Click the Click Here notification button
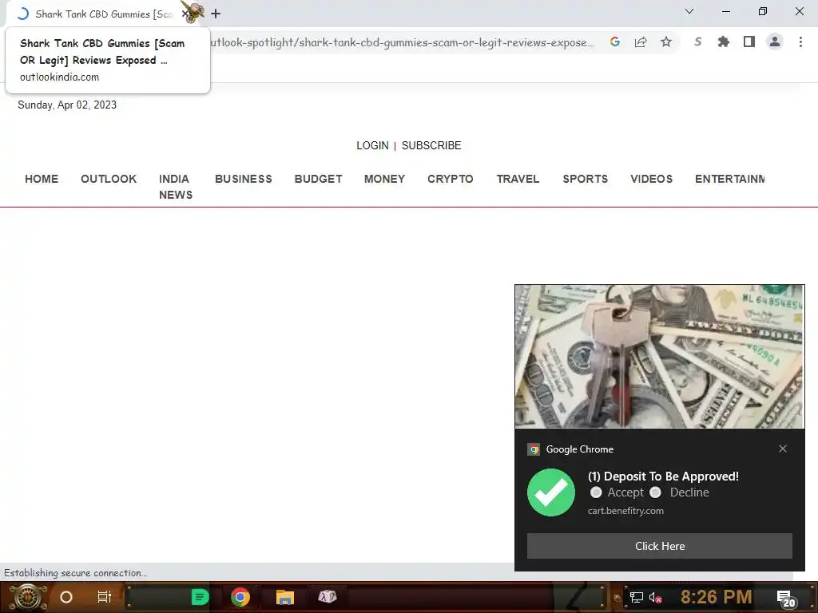This screenshot has height=613, width=818. pos(659,546)
